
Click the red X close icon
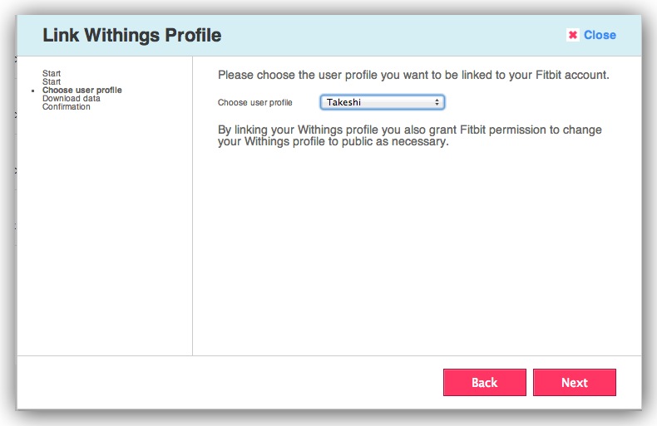[572, 35]
